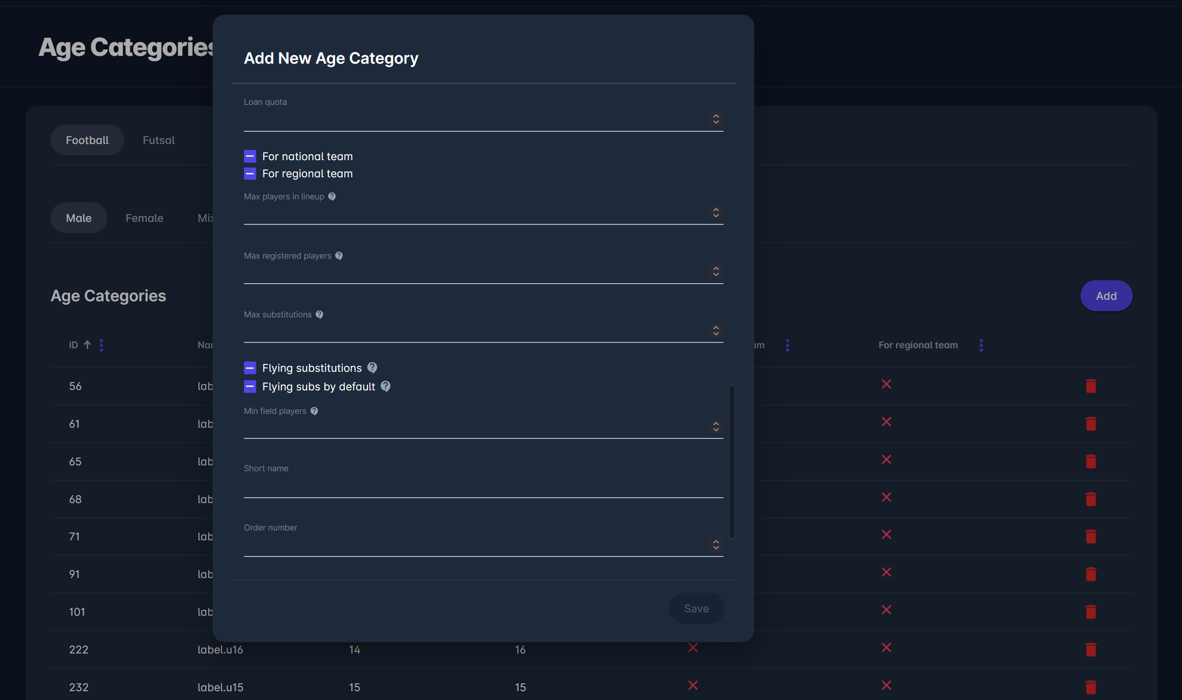Click Max substitutions number stepper
1182x700 pixels.
click(x=716, y=331)
